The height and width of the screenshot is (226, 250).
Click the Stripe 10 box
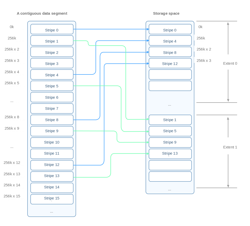click(52, 143)
